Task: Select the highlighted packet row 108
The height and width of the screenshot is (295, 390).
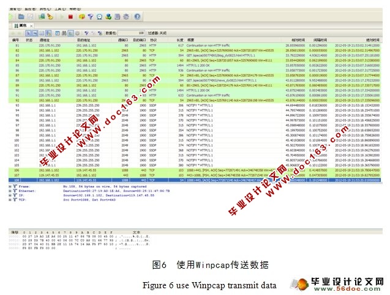Action: [195, 180]
